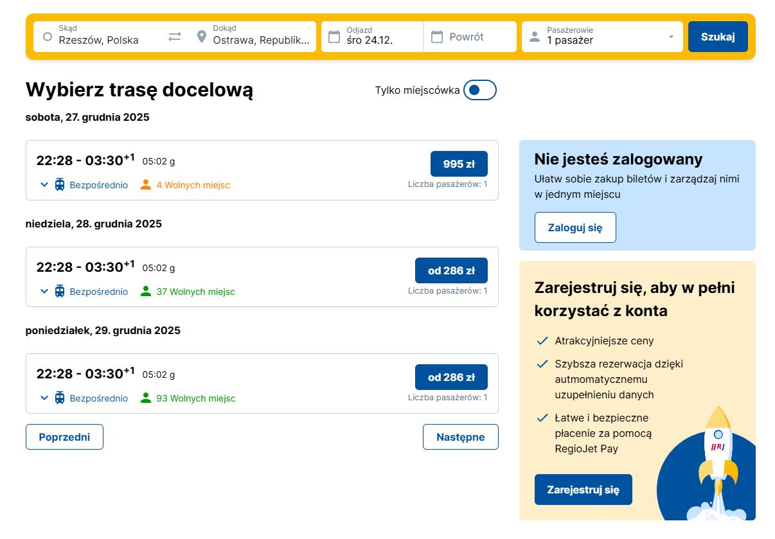Click Bezpośrednio on the 93 seats connection

pyautogui.click(x=99, y=398)
